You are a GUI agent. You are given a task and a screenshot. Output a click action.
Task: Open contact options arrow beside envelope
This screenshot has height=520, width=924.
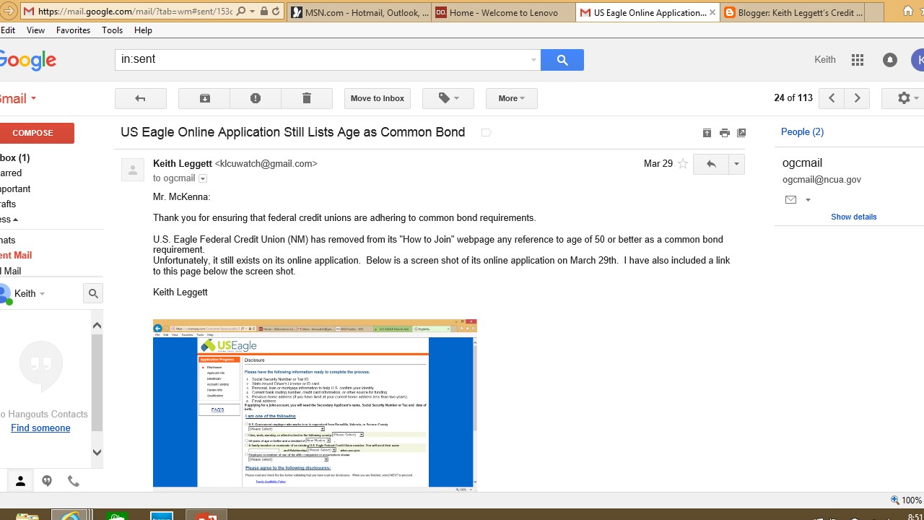[x=808, y=200]
